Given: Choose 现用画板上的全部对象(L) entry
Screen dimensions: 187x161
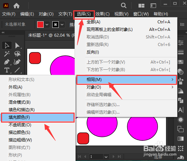Looking at the screenshot, I should (x=126, y=30).
